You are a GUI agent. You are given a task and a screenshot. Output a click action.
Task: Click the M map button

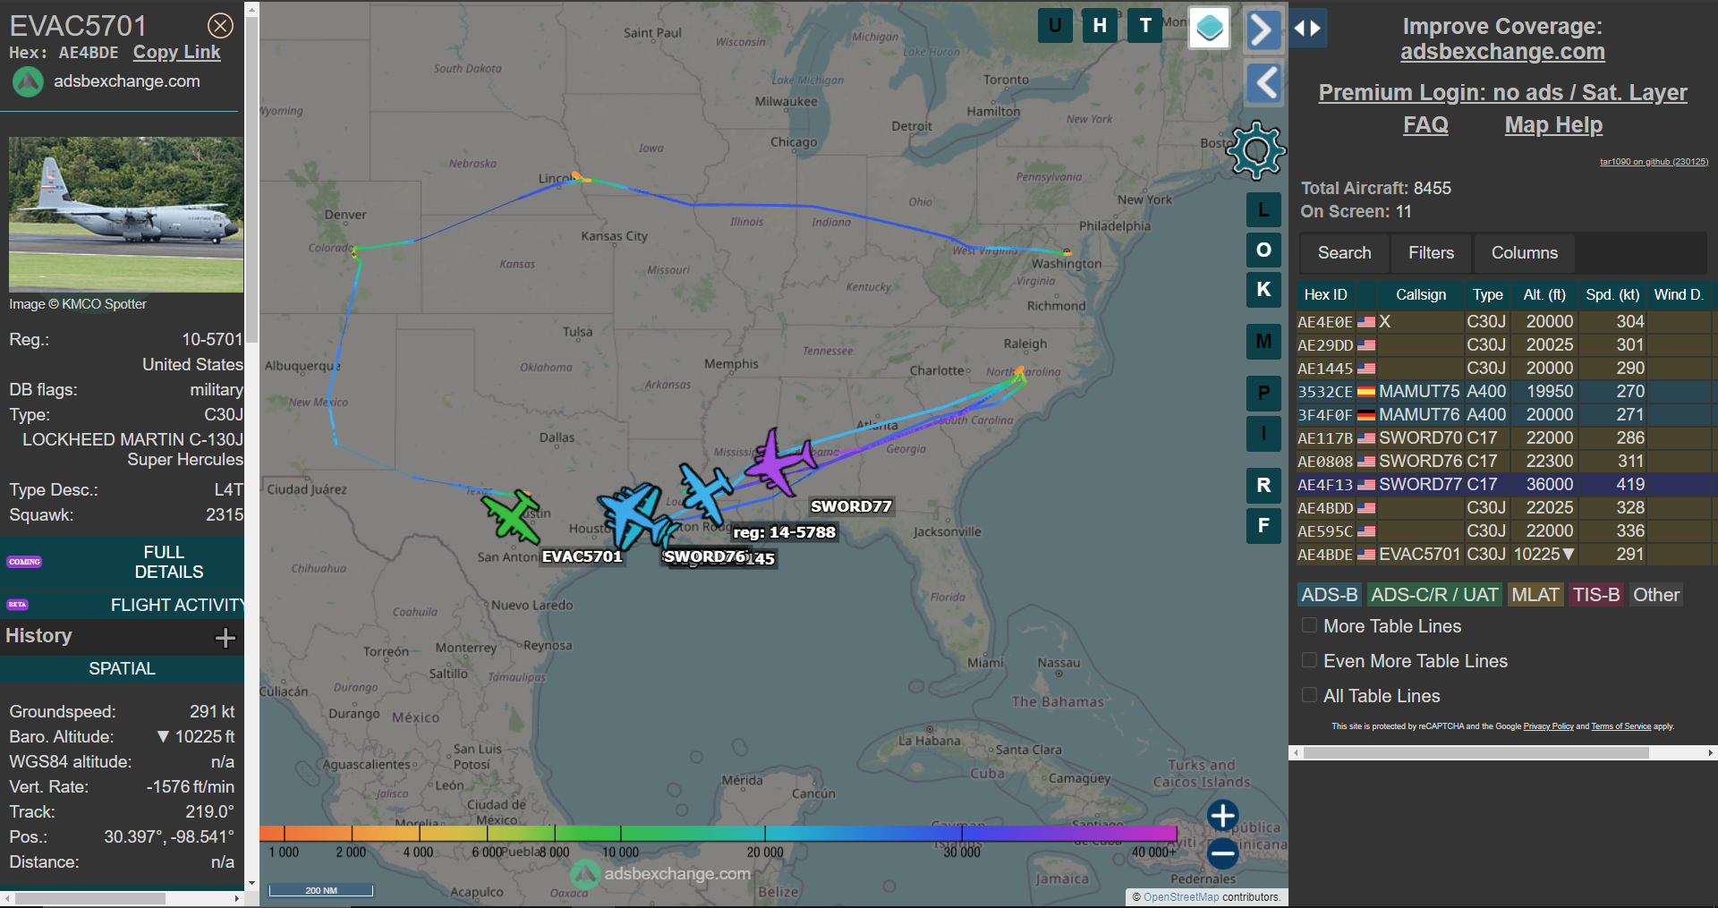pyautogui.click(x=1263, y=341)
